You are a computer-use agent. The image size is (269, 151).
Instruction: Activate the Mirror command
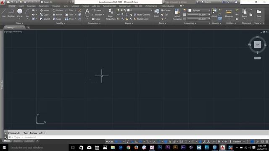(57, 15)
